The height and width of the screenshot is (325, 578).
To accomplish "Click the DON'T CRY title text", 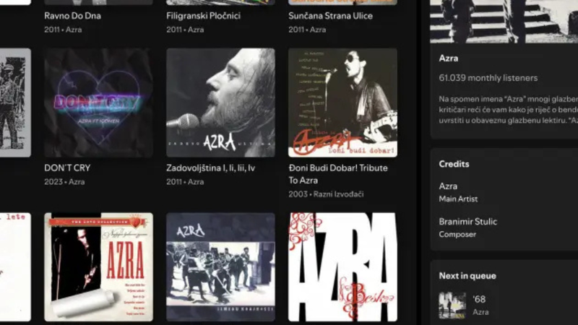I will [x=67, y=168].
